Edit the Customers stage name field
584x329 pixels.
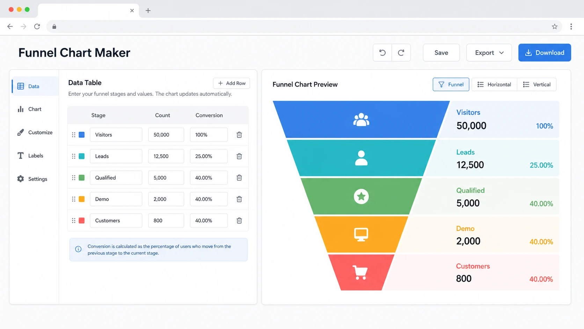click(116, 221)
